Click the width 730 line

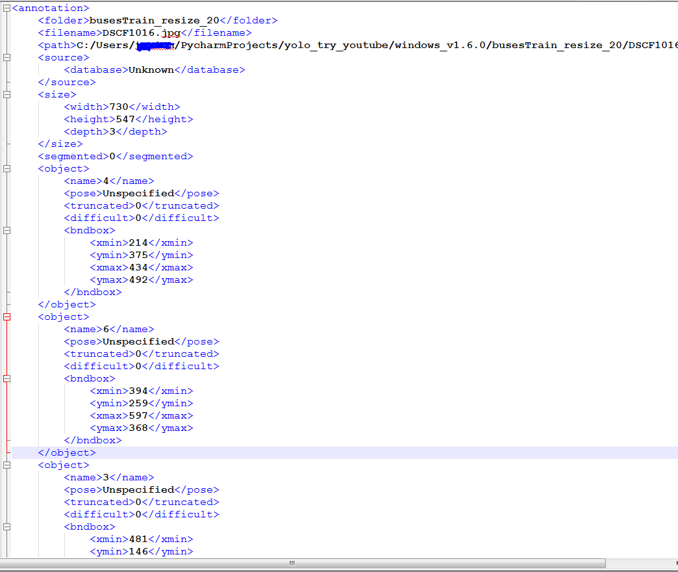[x=122, y=107]
